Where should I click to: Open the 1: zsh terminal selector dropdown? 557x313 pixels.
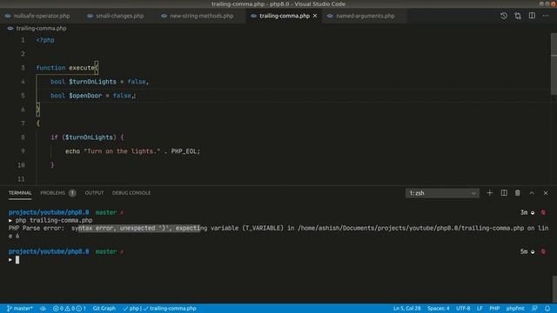click(x=442, y=193)
